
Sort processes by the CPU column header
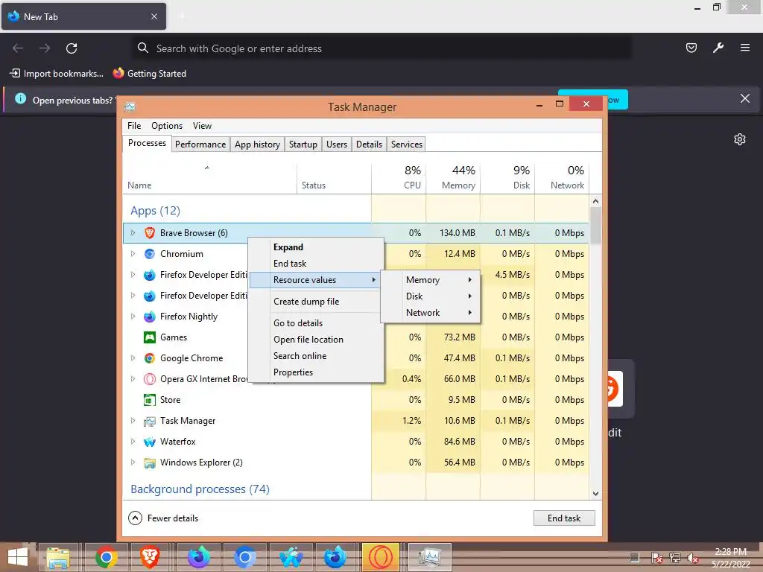(399, 178)
